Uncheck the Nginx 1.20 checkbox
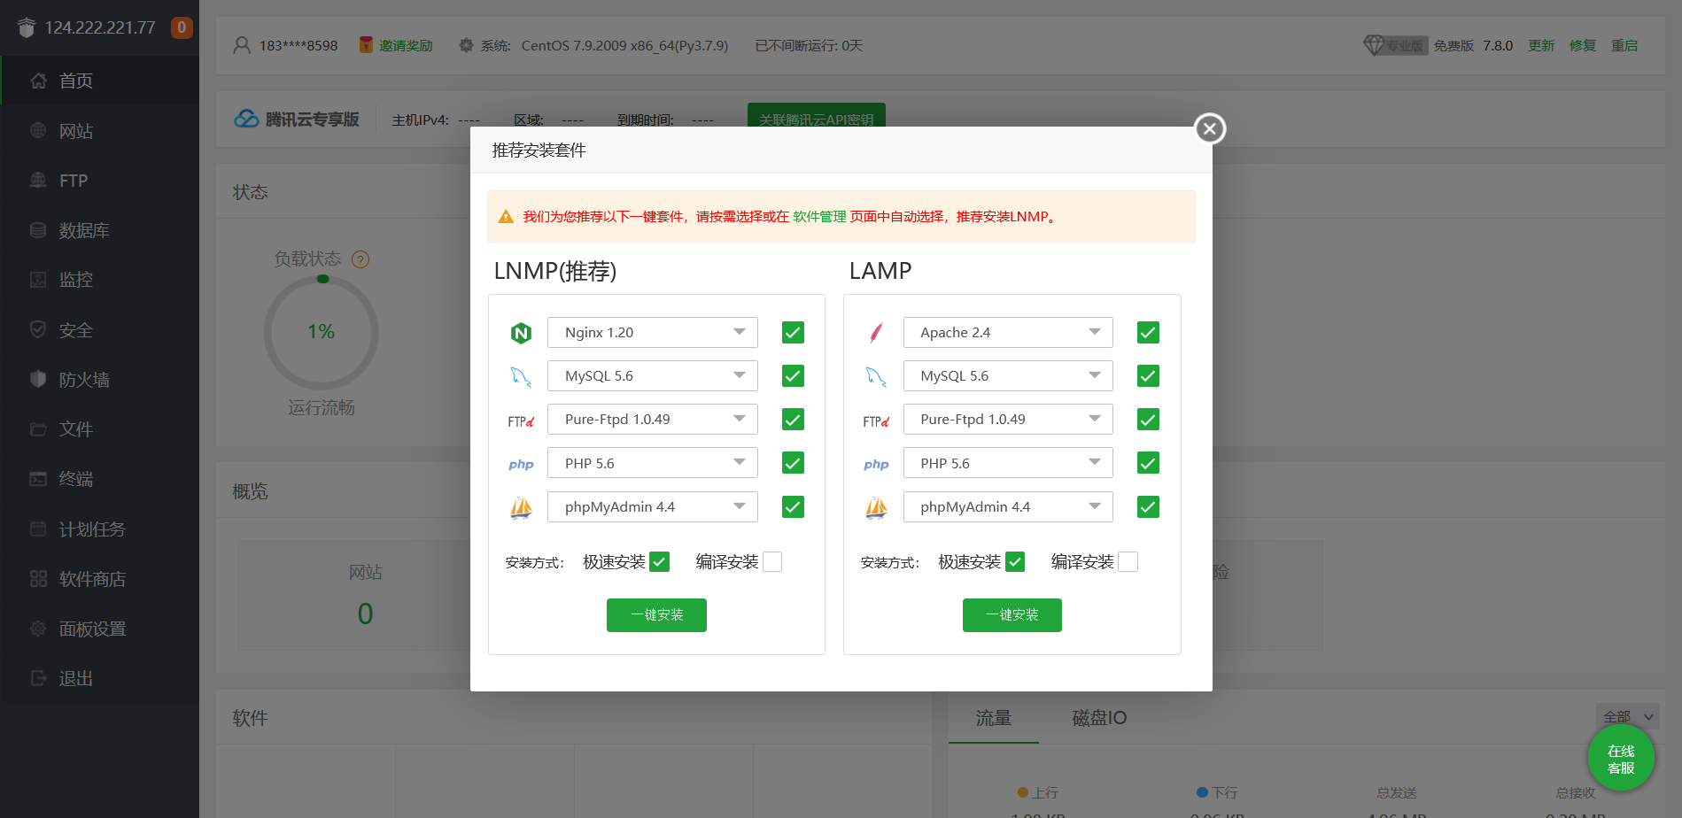1682x818 pixels. click(793, 333)
